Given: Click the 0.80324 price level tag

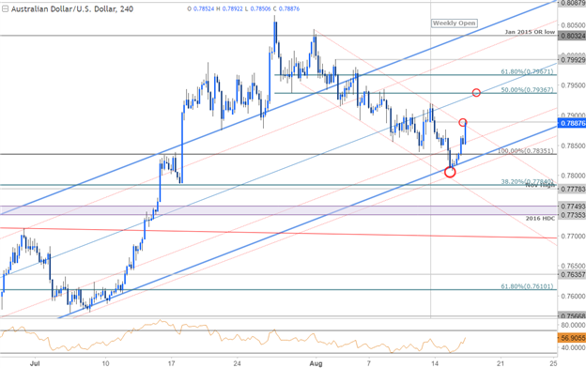Looking at the screenshot, I should [x=572, y=37].
